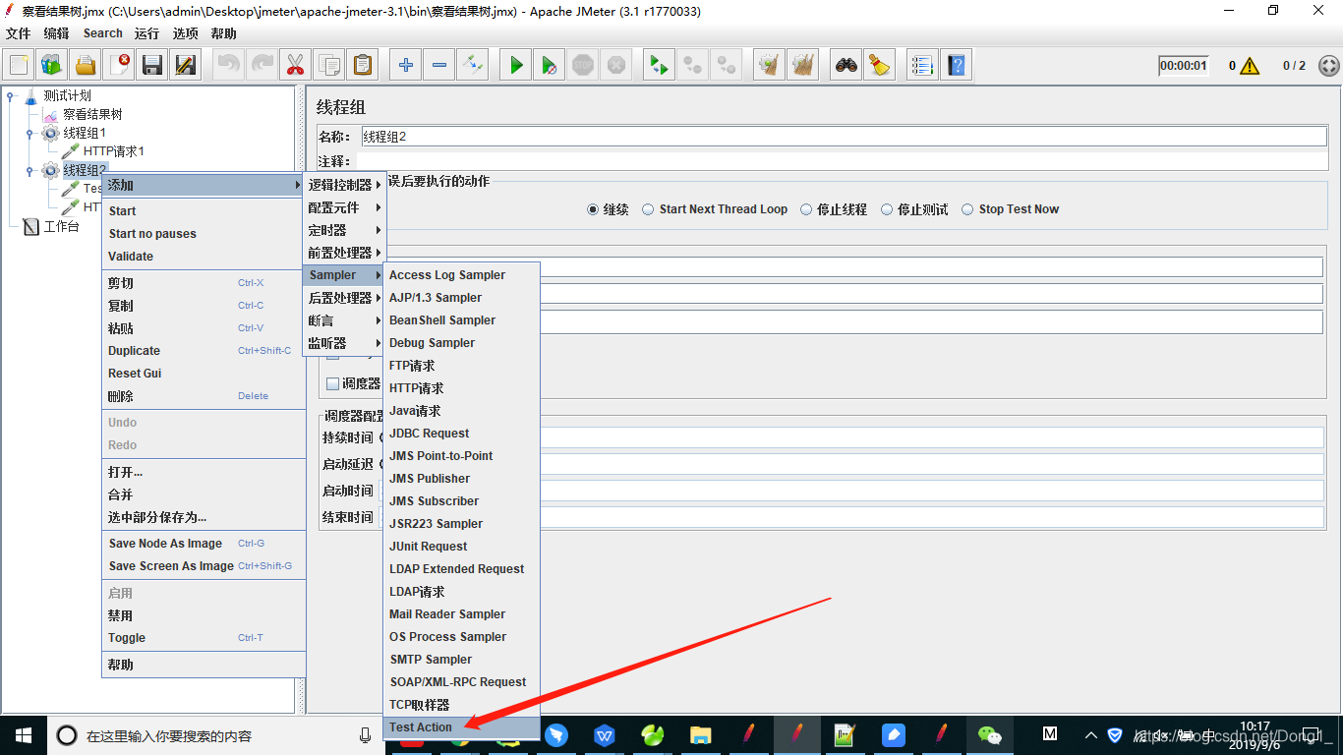1343x755 pixels.
Task: Click Duplicate in the context menu
Action: (x=204, y=351)
